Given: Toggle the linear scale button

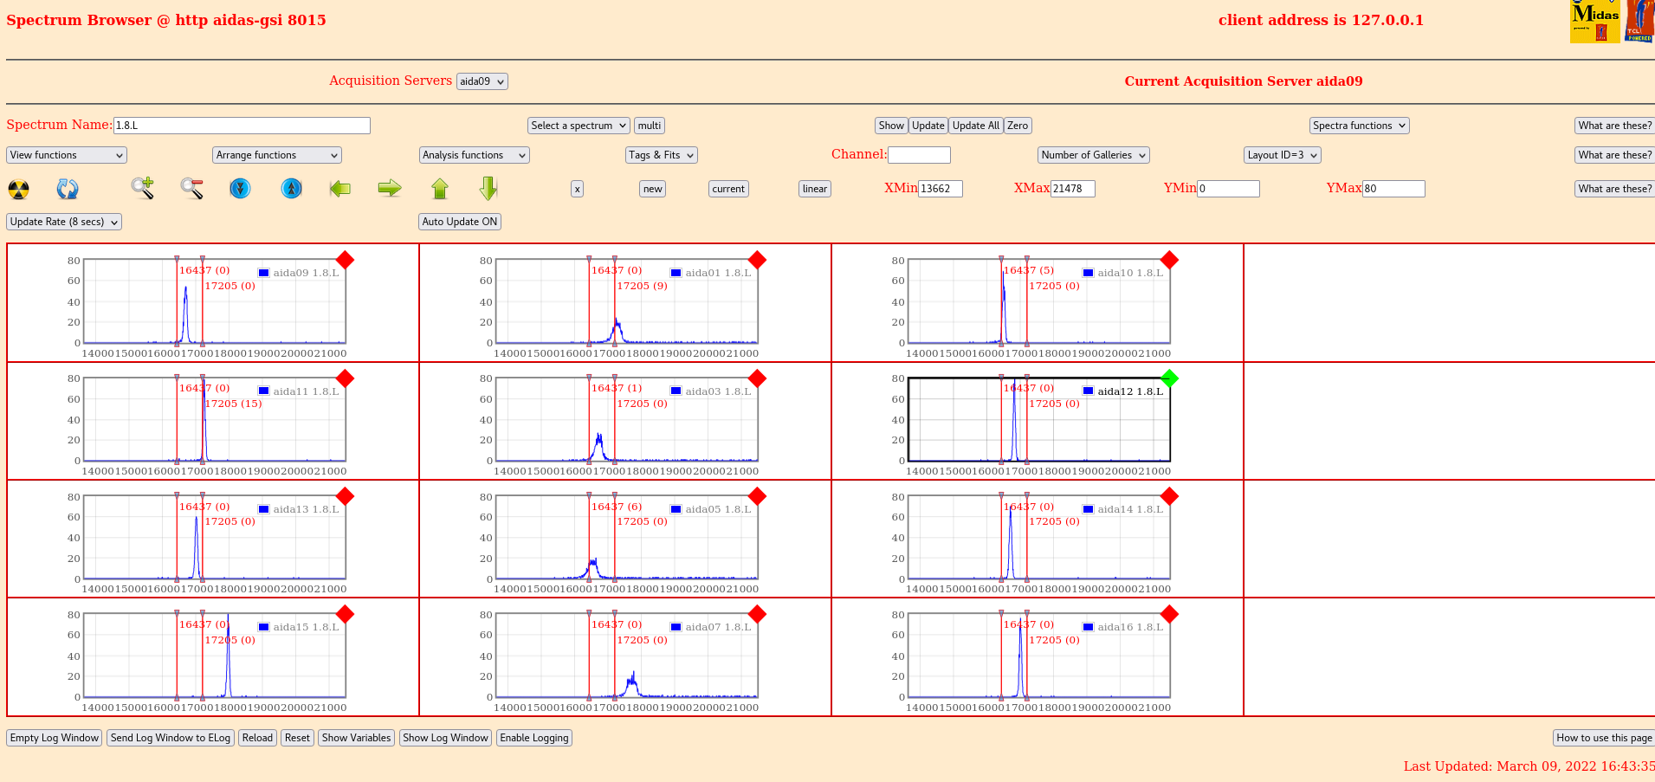Looking at the screenshot, I should pos(814,189).
